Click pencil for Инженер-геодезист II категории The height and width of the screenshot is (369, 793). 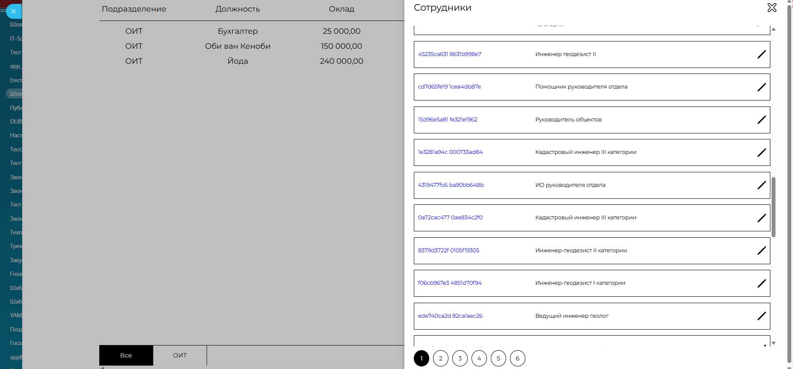[x=761, y=251]
